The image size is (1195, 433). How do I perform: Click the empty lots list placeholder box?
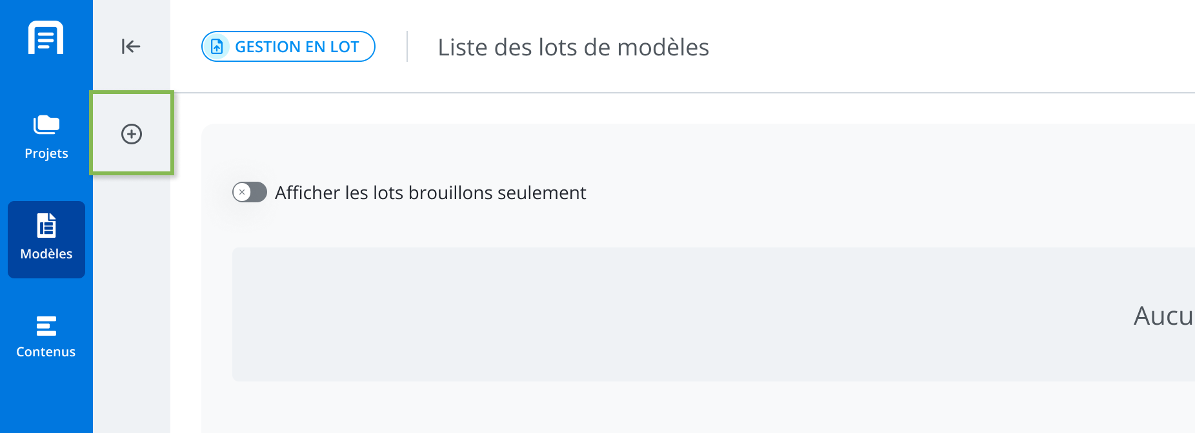click(x=714, y=314)
